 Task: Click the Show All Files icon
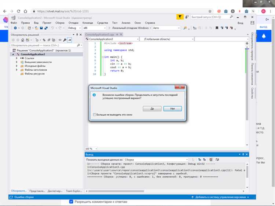click(54, 40)
